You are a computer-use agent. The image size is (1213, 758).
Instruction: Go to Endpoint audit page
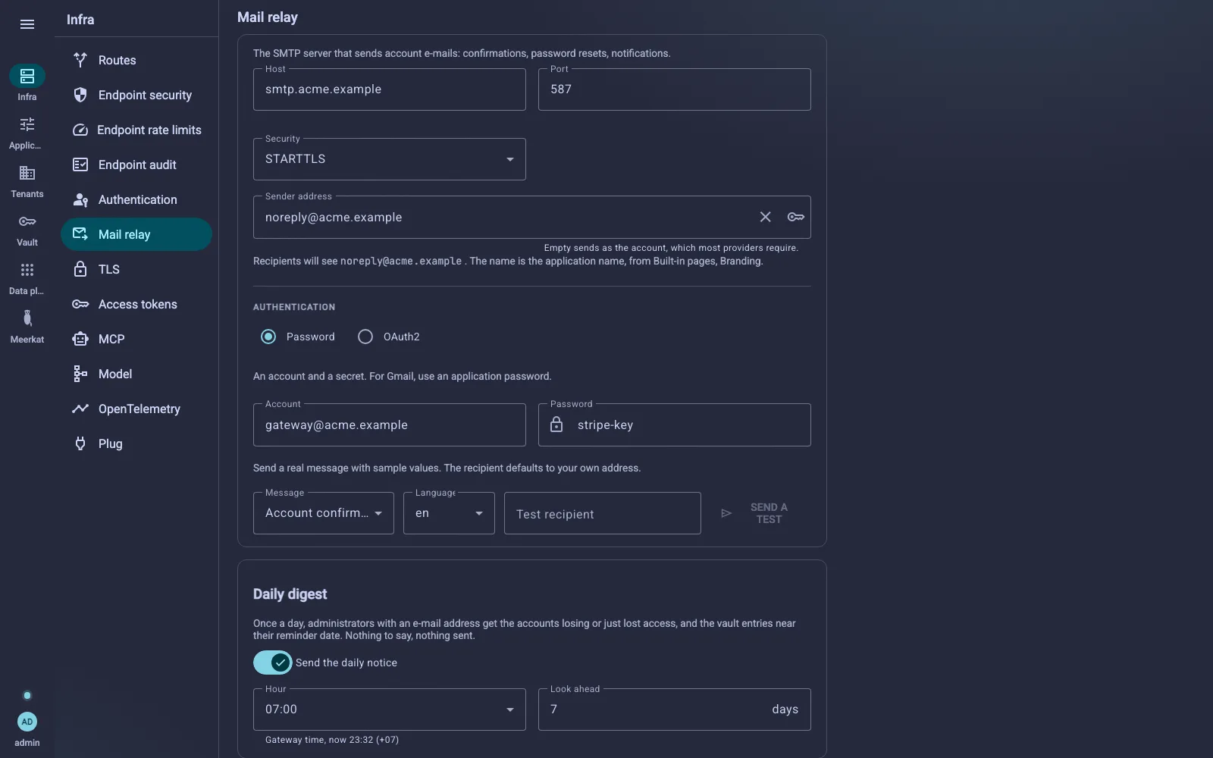(136, 164)
